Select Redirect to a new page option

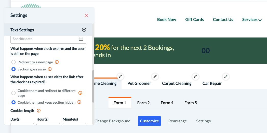[14, 62]
